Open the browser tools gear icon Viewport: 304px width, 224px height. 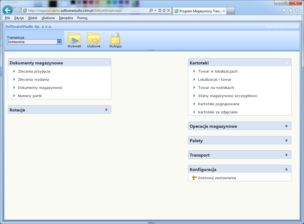coord(297,11)
